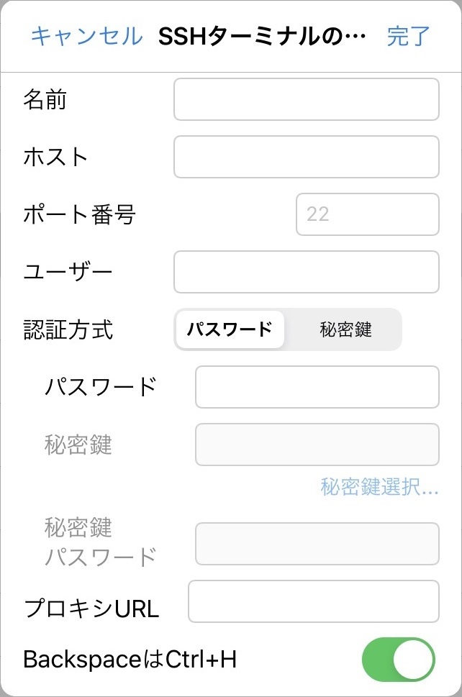Image resolution: width=462 pixels, height=697 pixels.
Task: Click the ホスト input box
Action: click(306, 157)
